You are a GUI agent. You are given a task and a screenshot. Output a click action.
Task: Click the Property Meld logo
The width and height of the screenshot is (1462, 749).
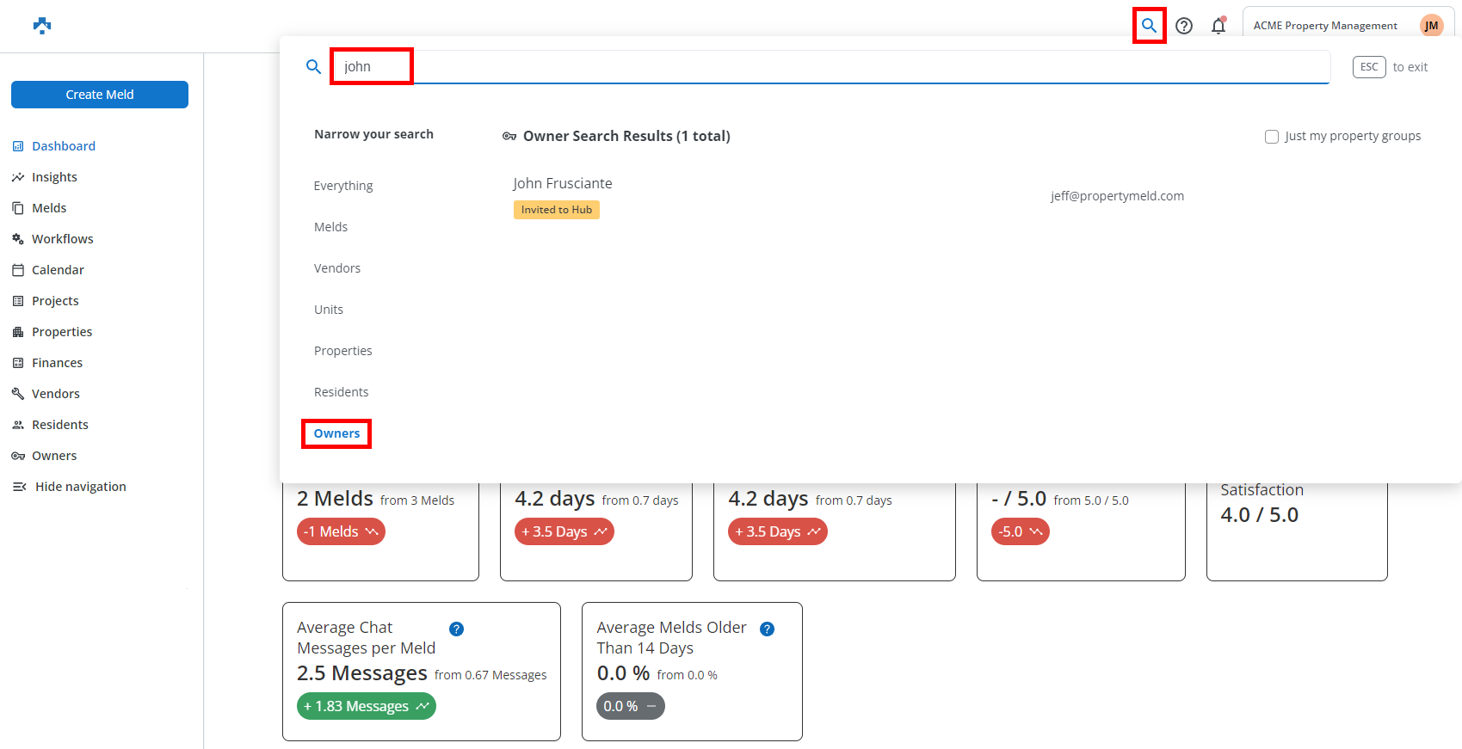click(42, 26)
